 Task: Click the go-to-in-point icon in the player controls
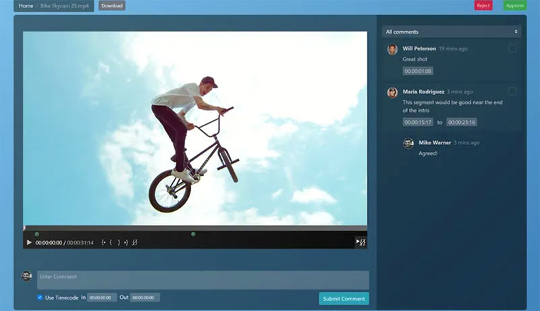(x=104, y=242)
